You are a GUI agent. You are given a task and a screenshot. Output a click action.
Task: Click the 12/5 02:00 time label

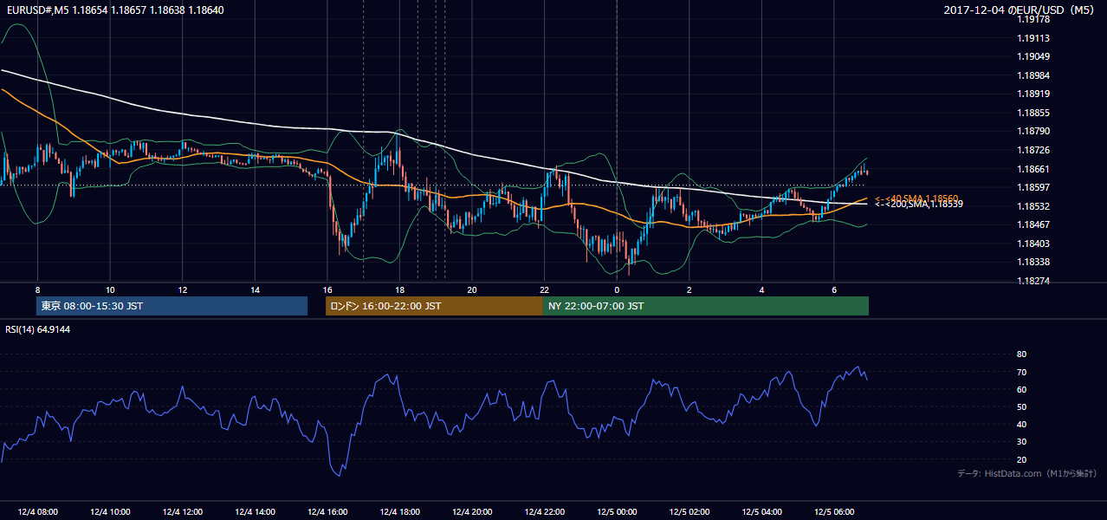[689, 512]
